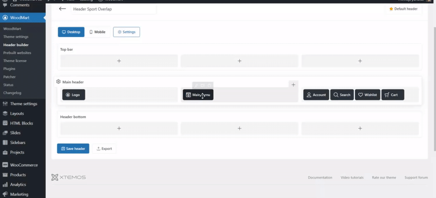Go back using the left arrow icon

tap(62, 9)
